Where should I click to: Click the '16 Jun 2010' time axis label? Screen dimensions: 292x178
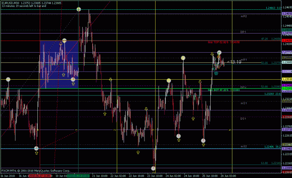click(x=7, y=176)
